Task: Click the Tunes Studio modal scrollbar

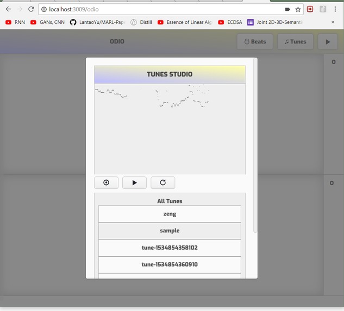Action: pyautogui.click(x=255, y=145)
